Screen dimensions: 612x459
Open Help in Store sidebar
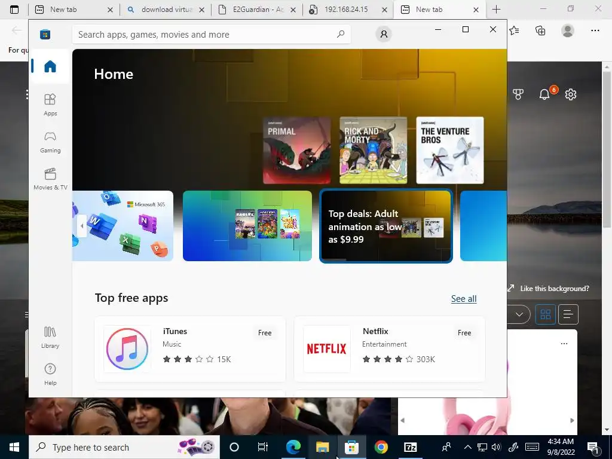[50, 375]
